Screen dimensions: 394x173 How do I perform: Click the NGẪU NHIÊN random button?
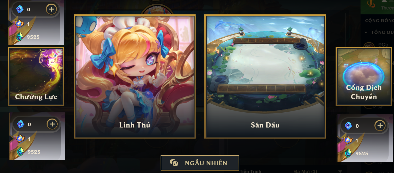click(x=200, y=163)
